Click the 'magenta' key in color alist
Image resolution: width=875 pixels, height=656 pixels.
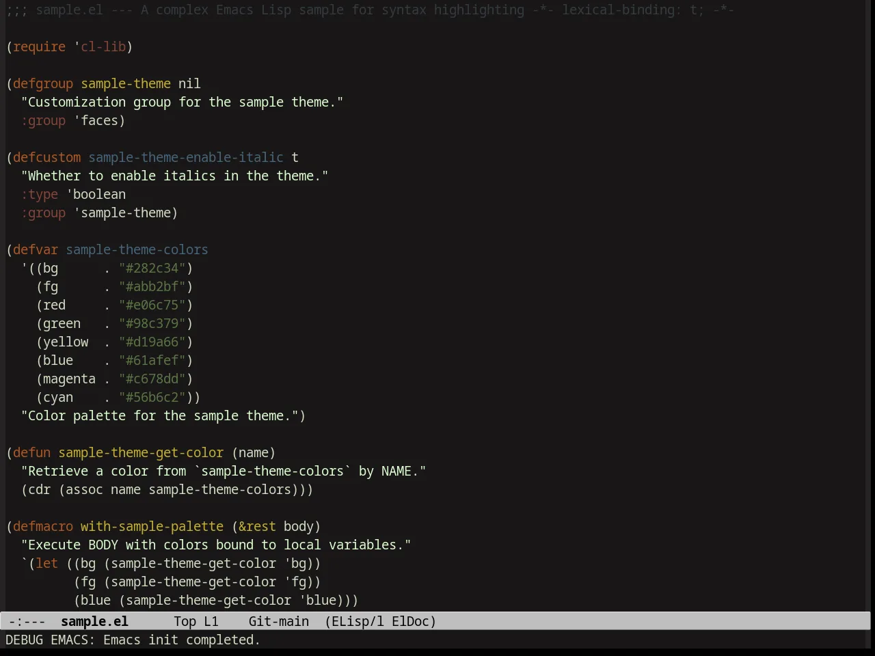tap(69, 379)
